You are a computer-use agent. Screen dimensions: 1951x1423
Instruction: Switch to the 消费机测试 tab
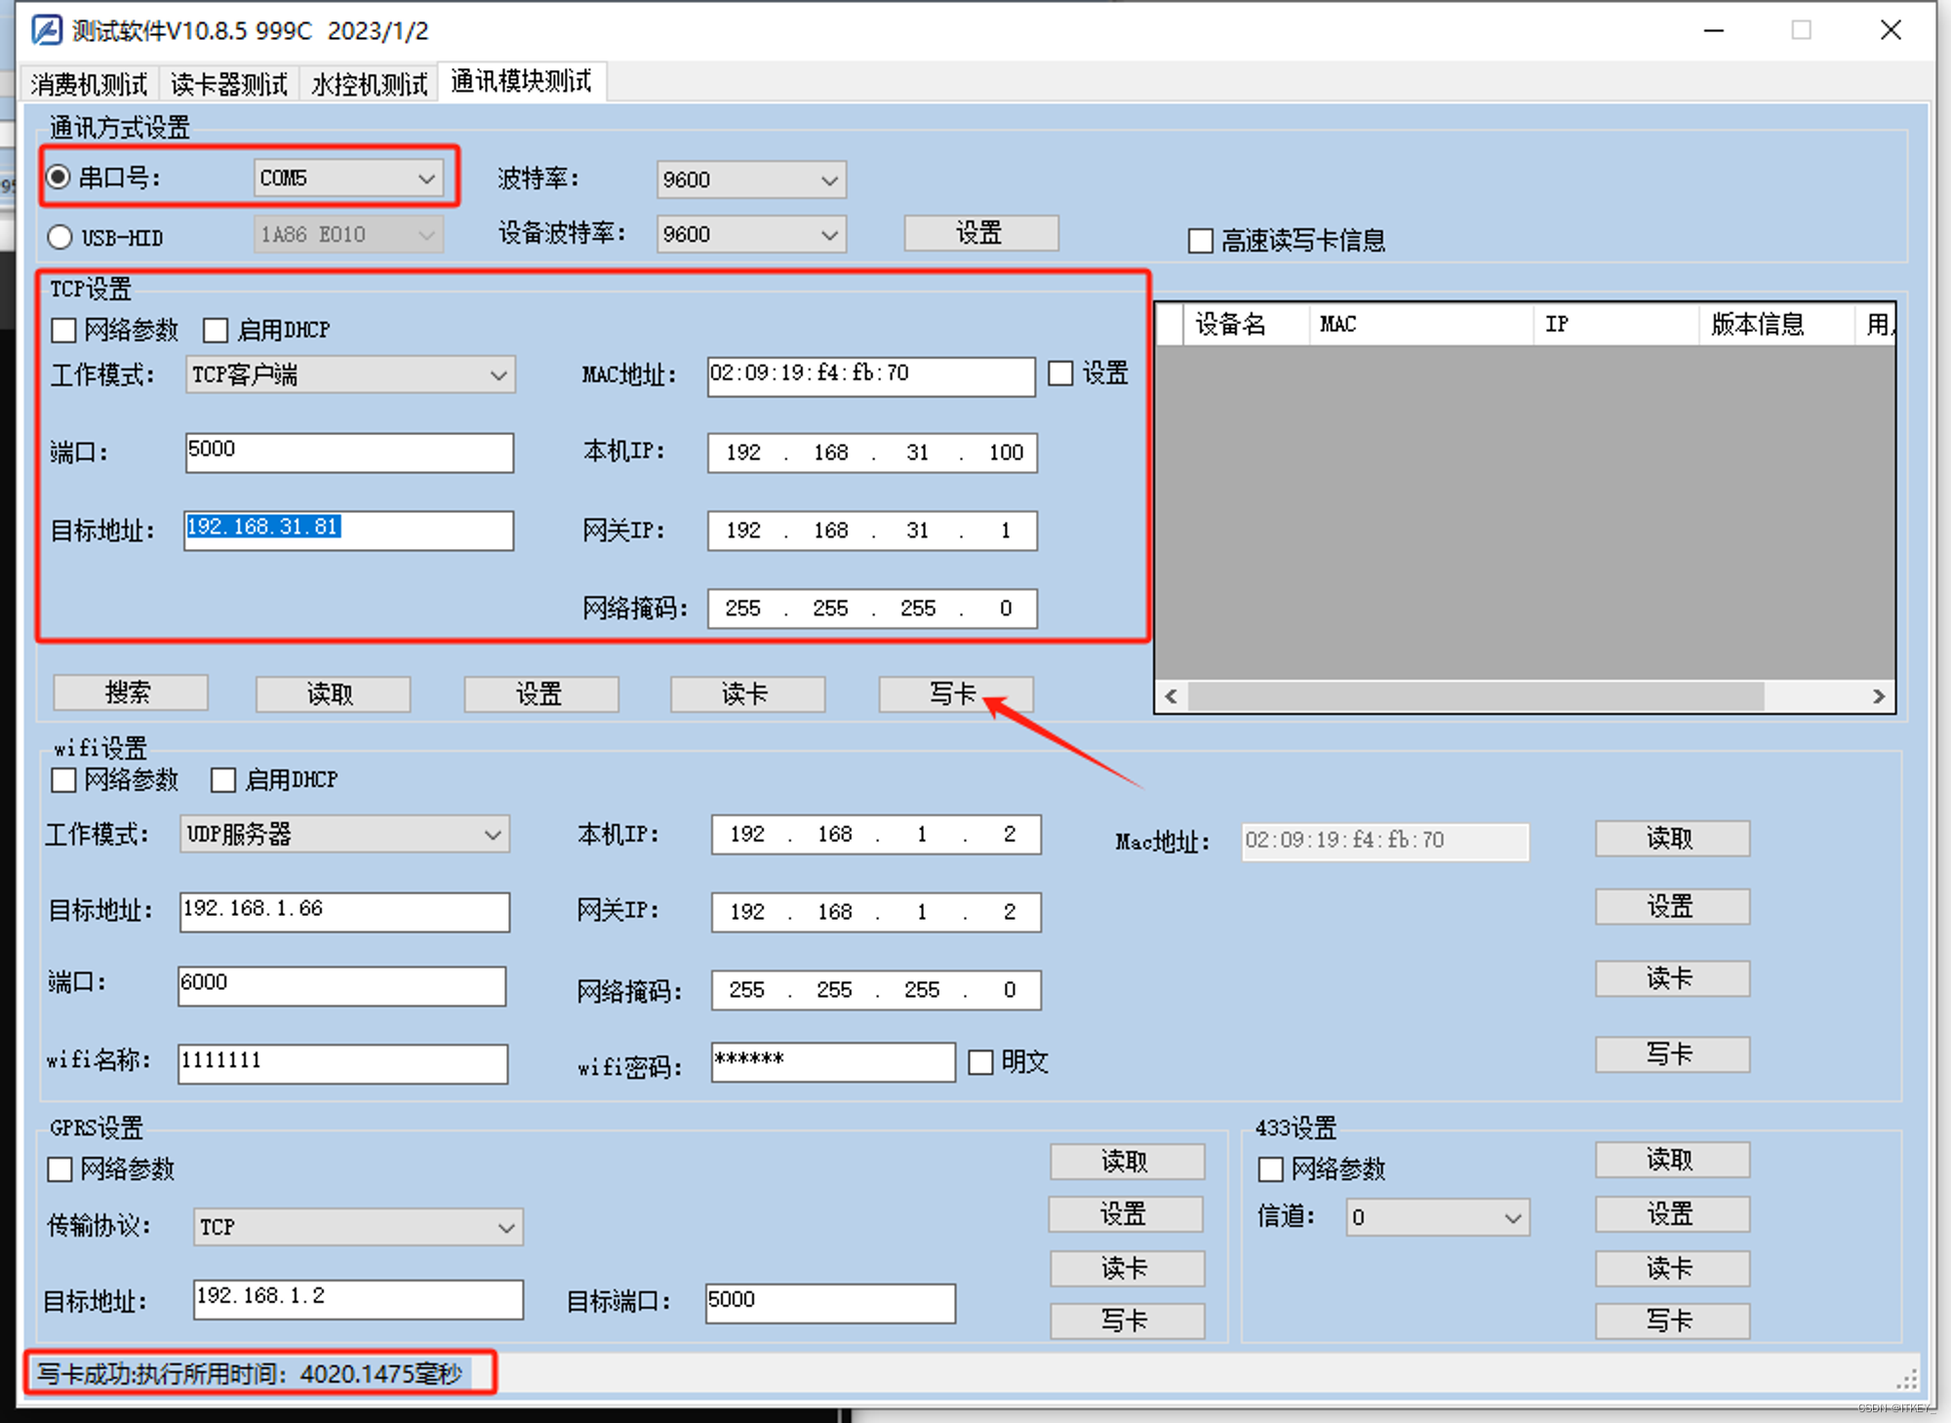click(89, 84)
